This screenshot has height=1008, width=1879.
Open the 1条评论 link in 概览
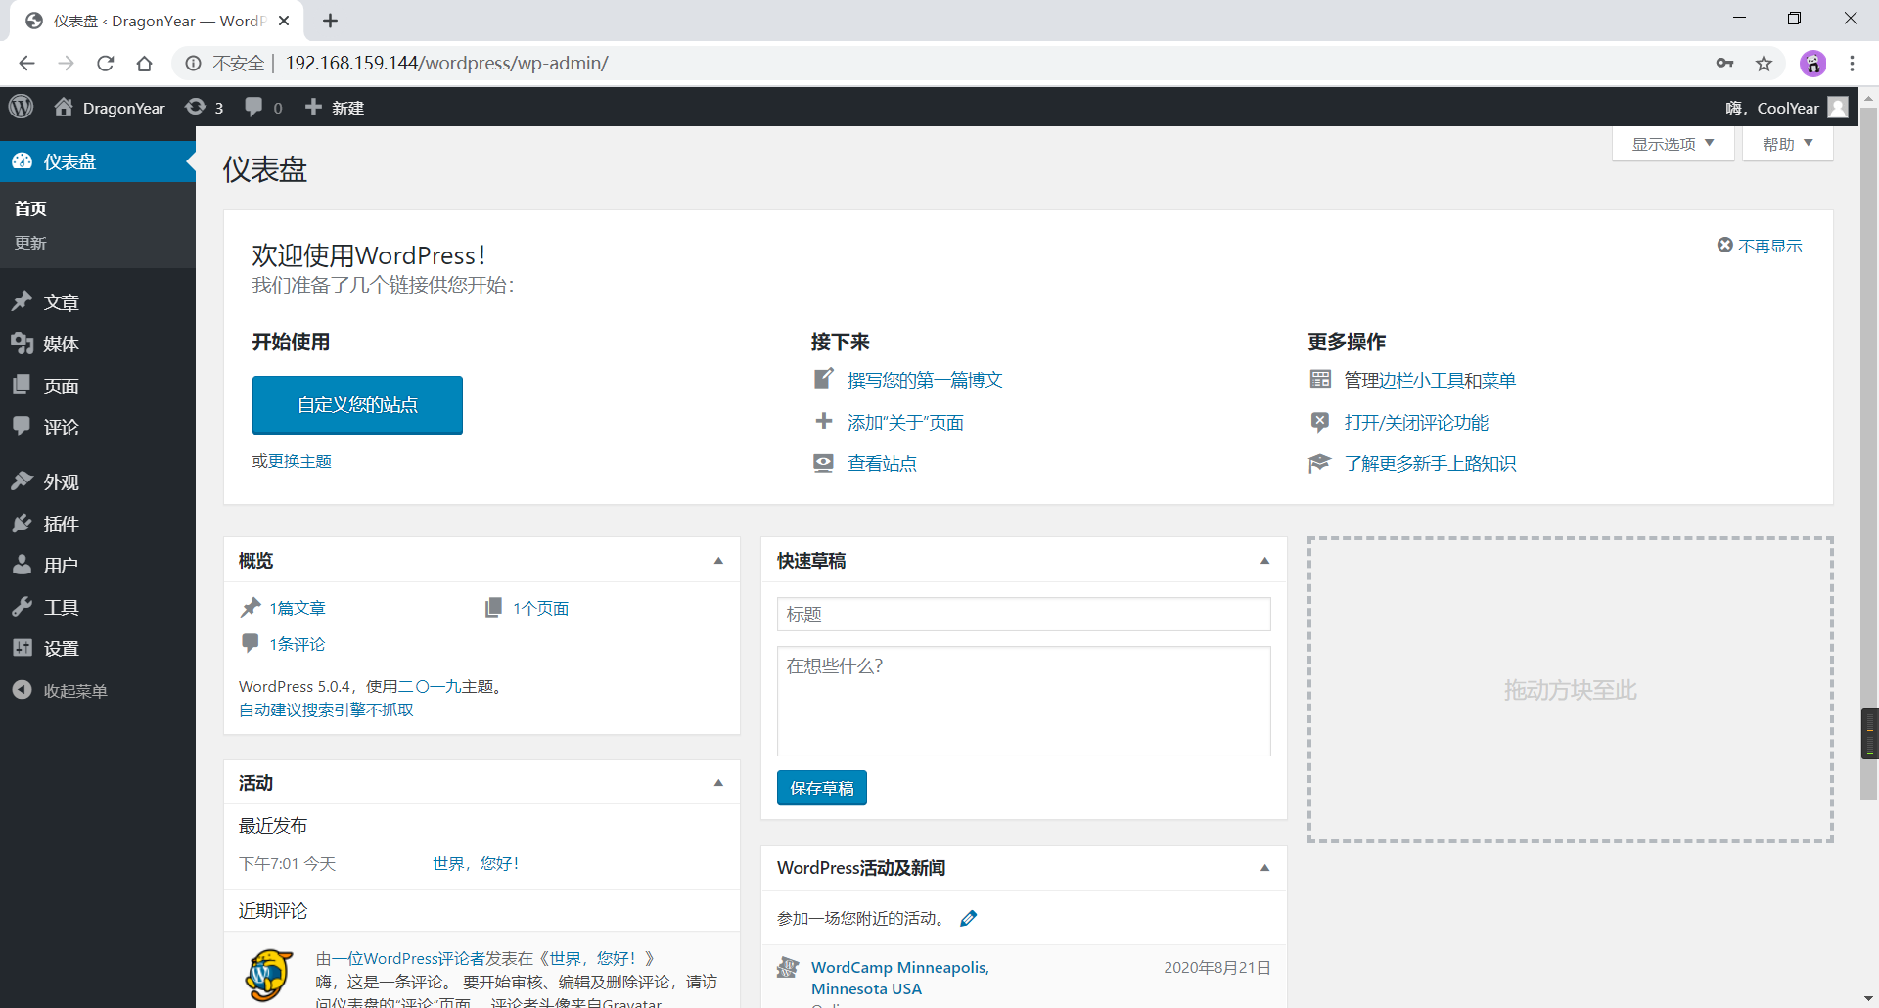point(298,644)
